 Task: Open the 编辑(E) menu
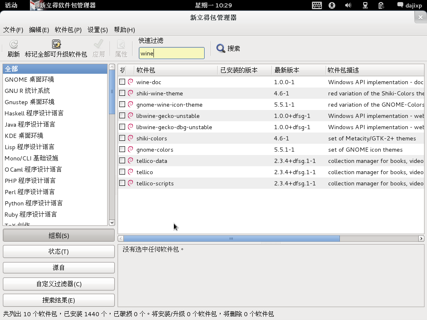(x=39, y=30)
